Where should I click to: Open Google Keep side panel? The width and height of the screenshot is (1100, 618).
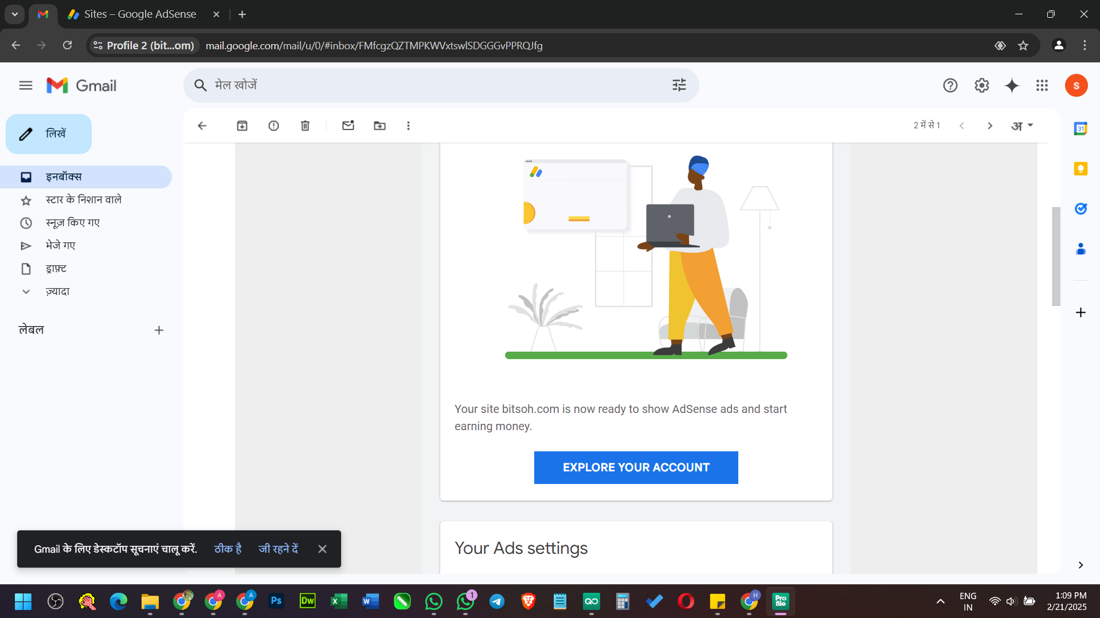(1081, 169)
